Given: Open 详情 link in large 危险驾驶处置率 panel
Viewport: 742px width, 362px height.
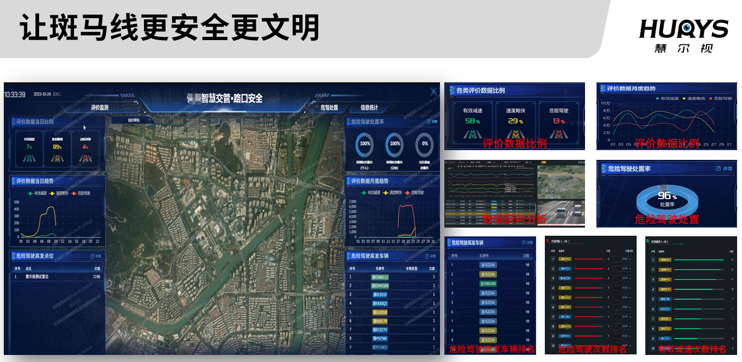Looking at the screenshot, I should click(723, 169).
